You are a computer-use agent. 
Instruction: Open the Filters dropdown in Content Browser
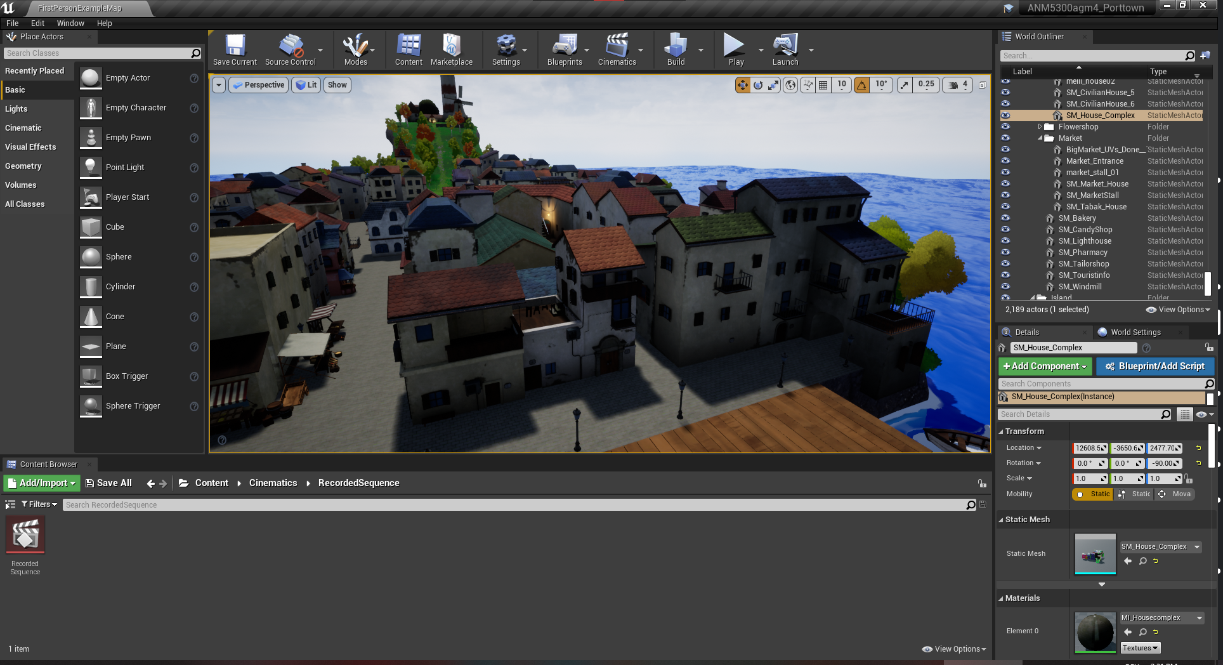pos(39,504)
